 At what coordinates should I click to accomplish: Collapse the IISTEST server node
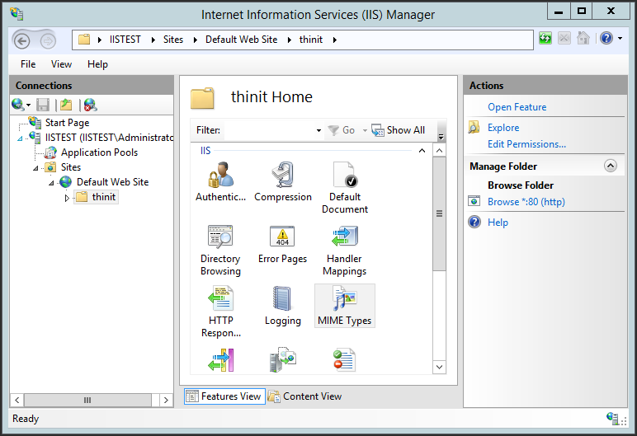click(20, 138)
